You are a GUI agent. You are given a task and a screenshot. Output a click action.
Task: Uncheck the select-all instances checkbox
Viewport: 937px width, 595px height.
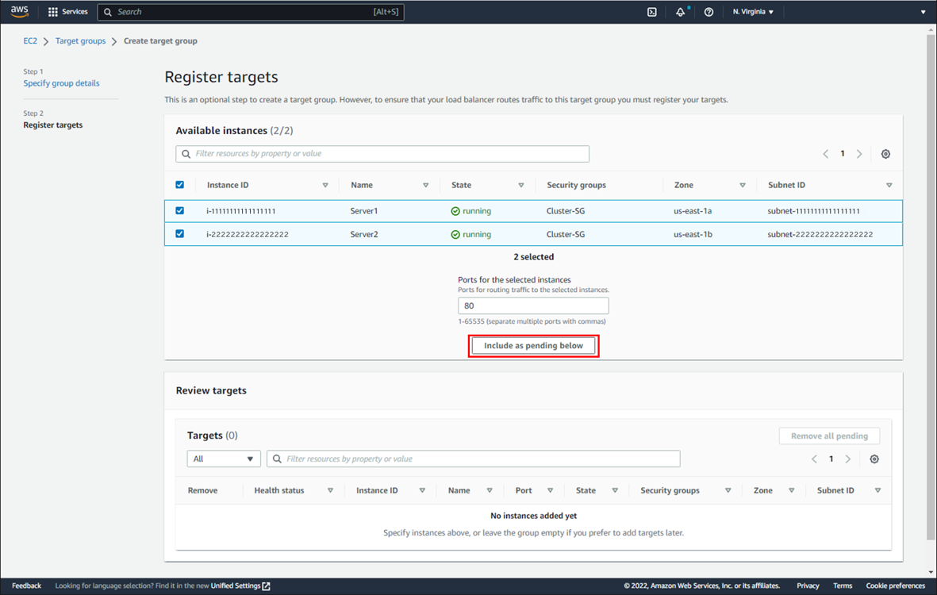[179, 184]
